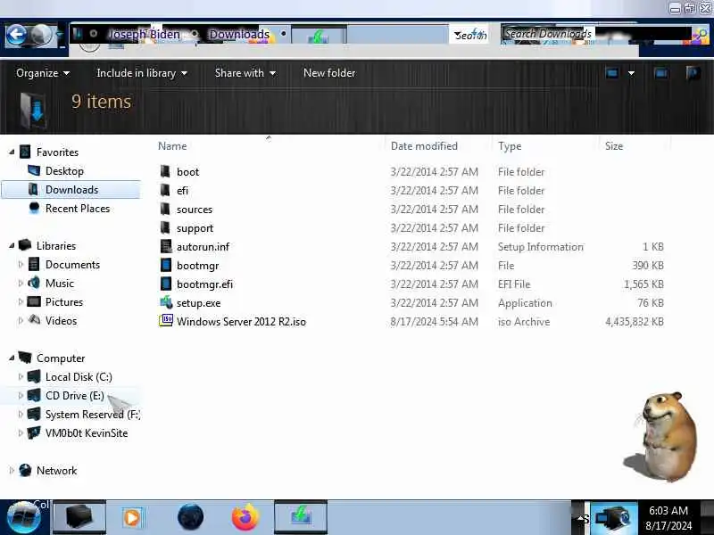Select the autorun.inf file icon
714x535 pixels.
[166, 246]
